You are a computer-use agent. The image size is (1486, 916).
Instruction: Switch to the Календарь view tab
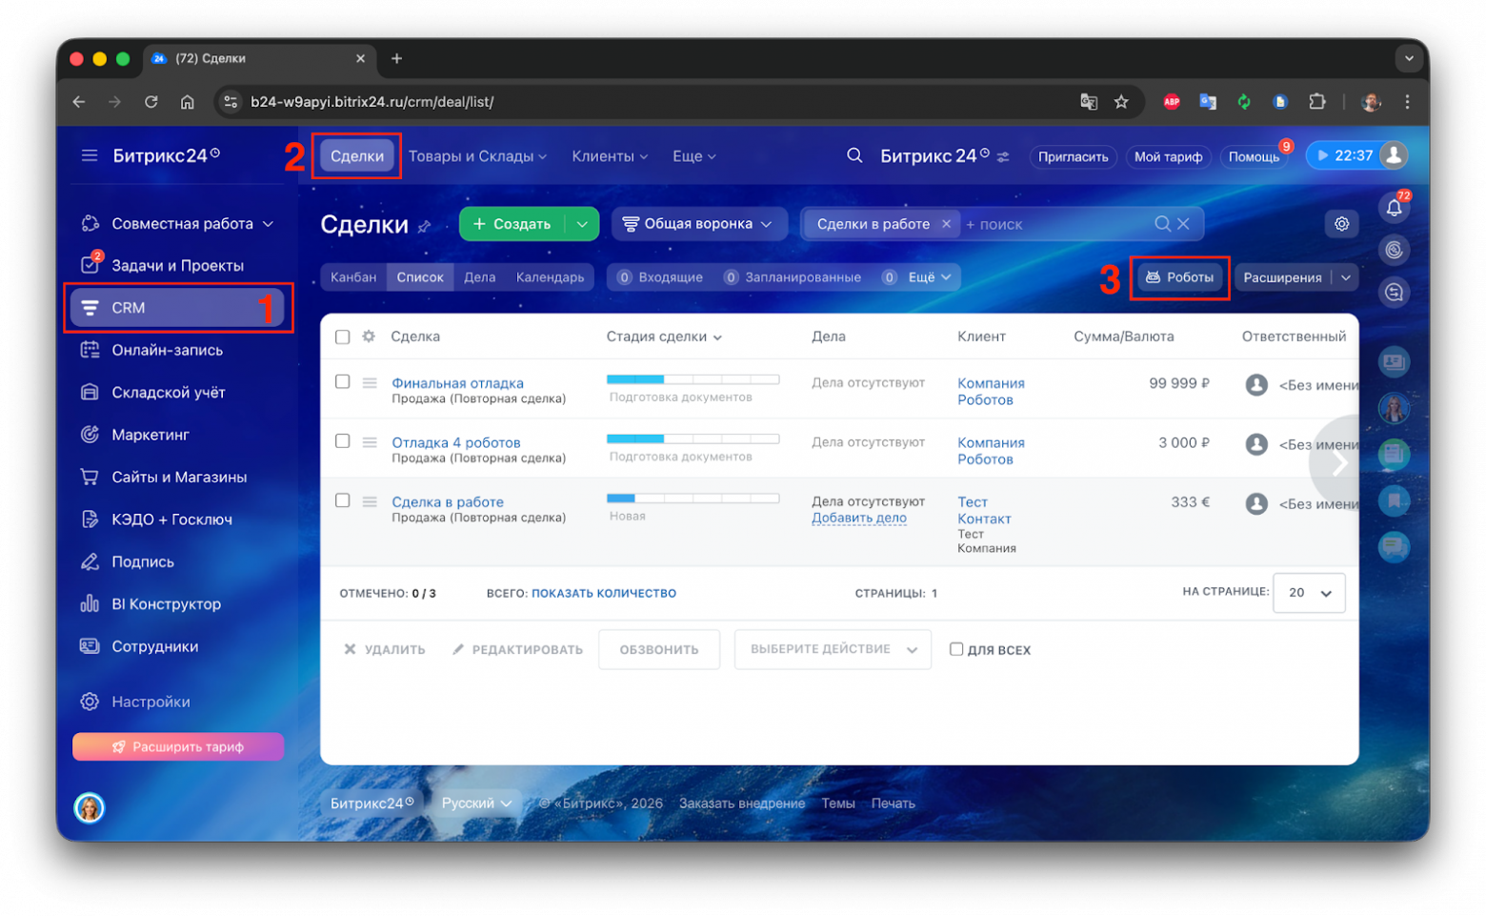pyautogui.click(x=551, y=277)
